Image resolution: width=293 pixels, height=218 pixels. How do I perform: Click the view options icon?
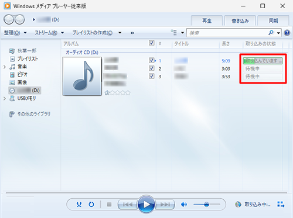[174, 33]
